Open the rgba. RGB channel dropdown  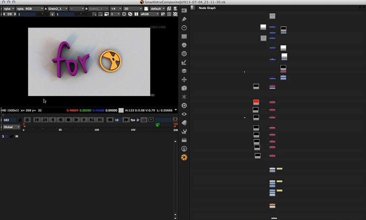(30, 9)
